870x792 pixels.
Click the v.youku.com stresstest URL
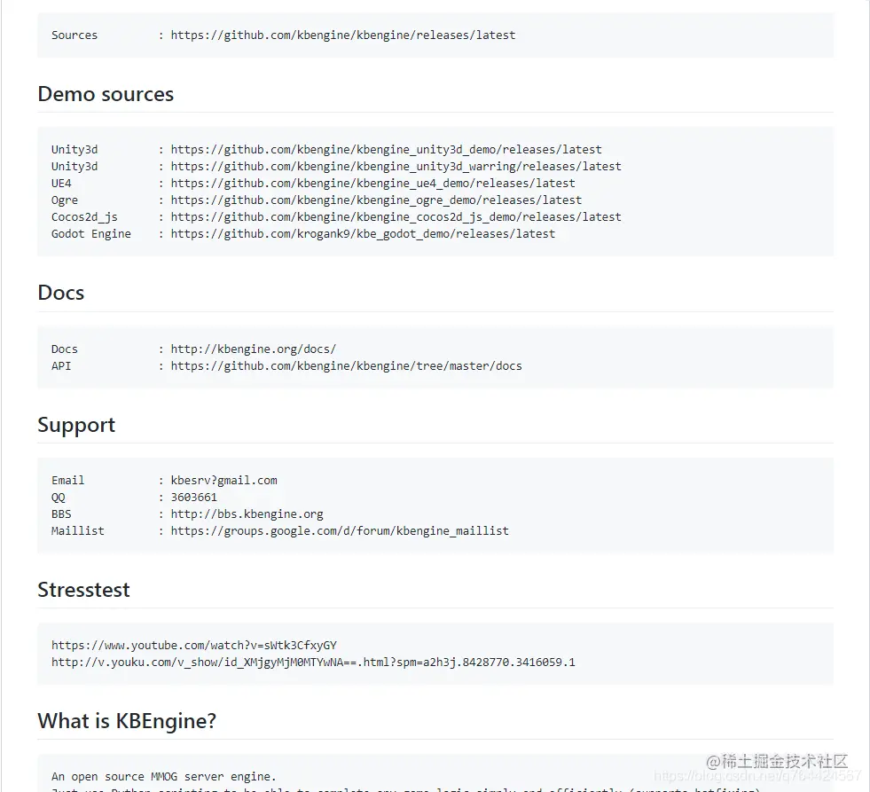313,663
